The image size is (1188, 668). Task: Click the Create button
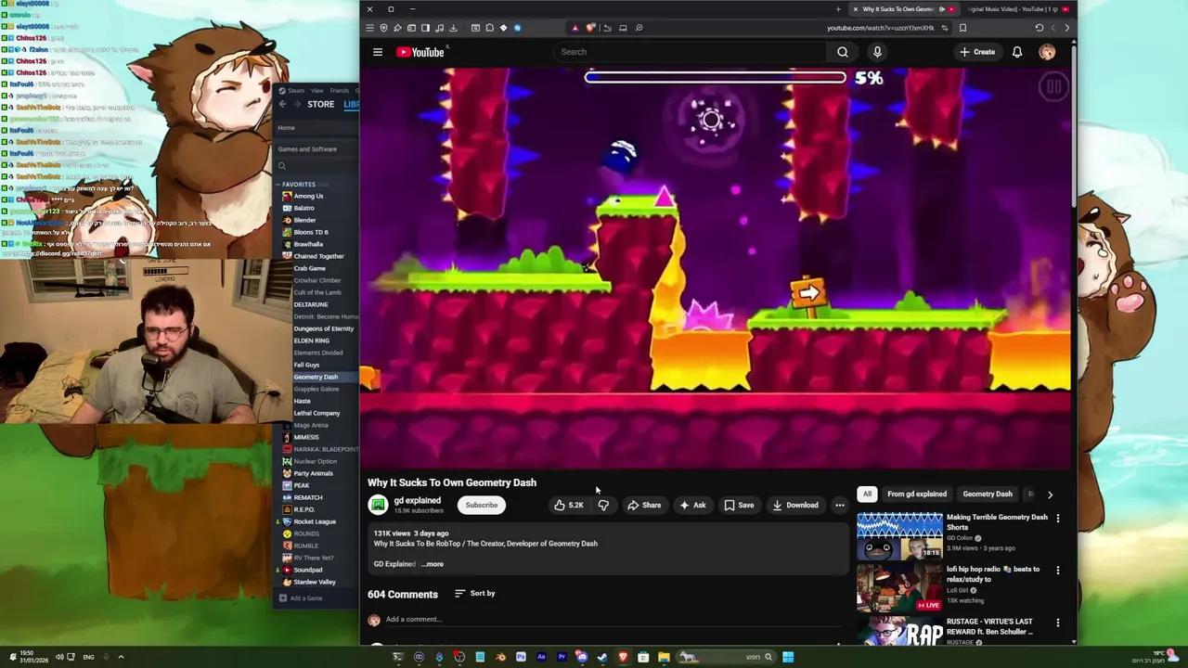point(977,52)
